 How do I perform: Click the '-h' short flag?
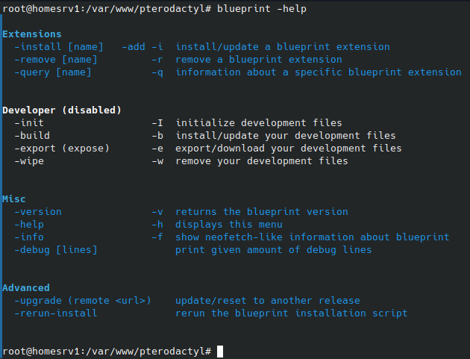click(x=157, y=225)
